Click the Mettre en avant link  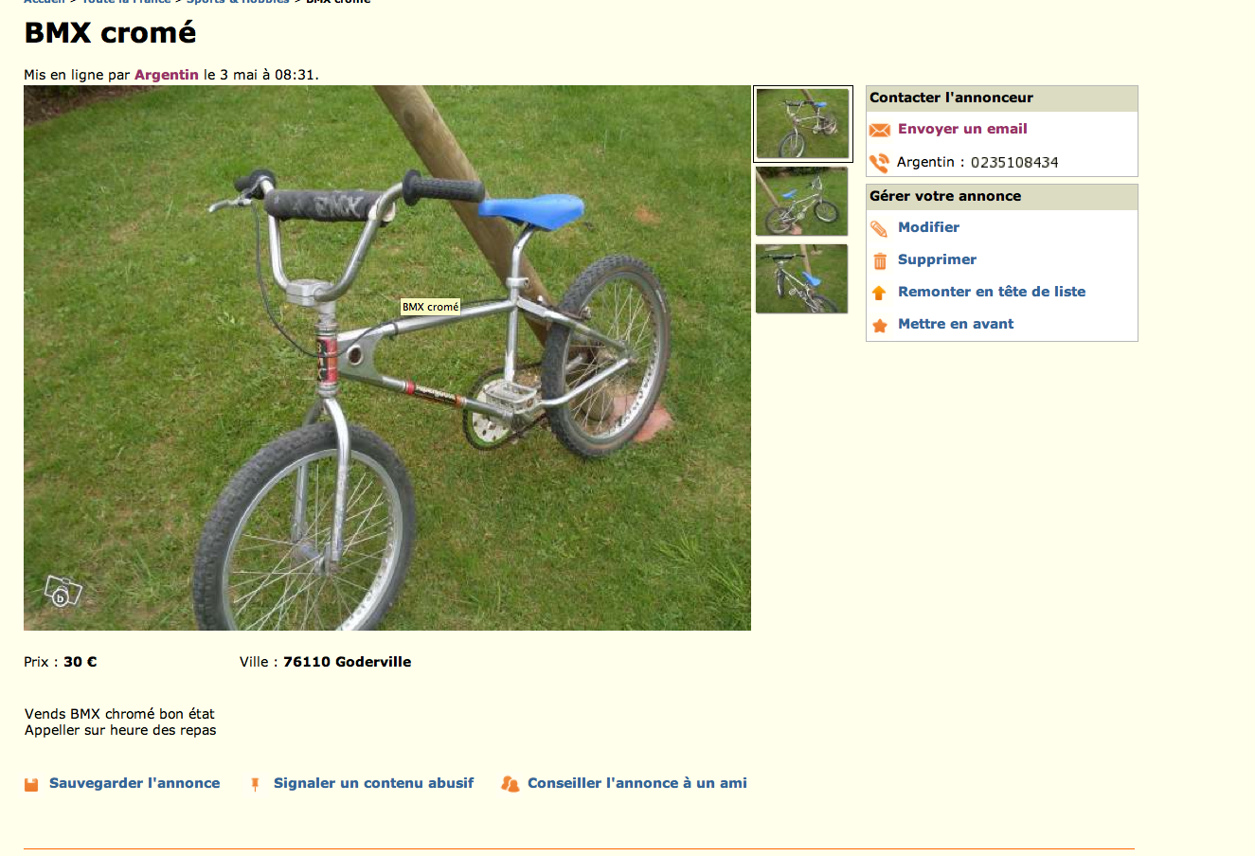(956, 324)
